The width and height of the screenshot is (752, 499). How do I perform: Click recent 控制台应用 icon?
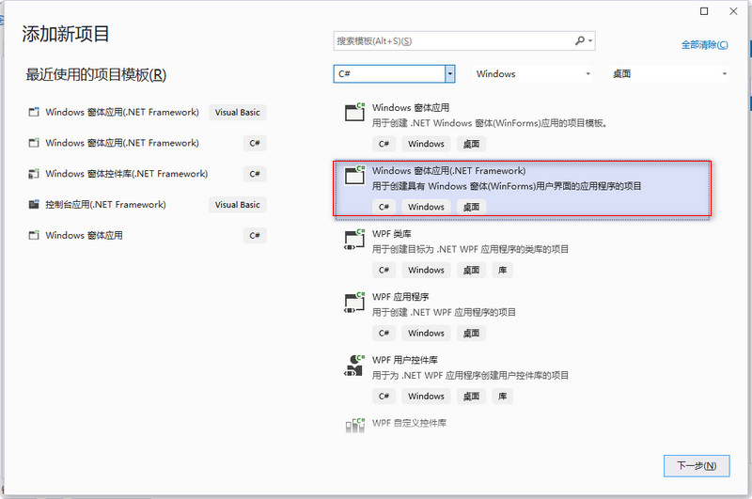click(x=34, y=205)
